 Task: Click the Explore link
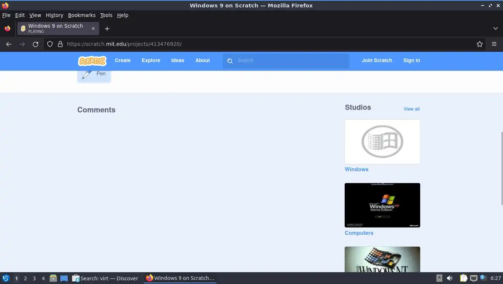click(x=151, y=61)
